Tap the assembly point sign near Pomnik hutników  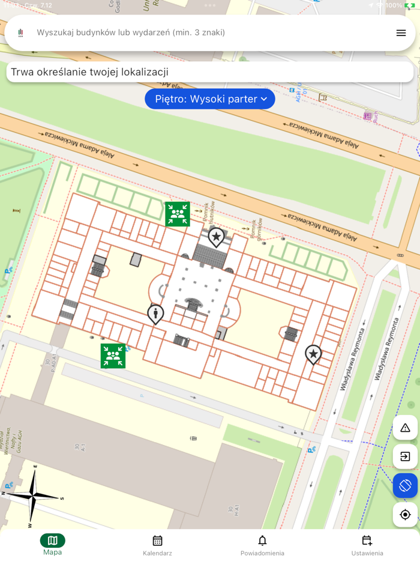[x=178, y=214]
